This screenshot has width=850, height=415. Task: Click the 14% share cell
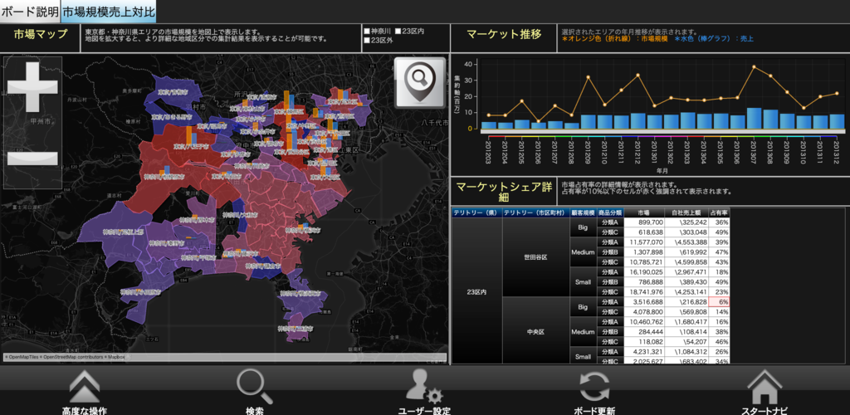(x=720, y=312)
